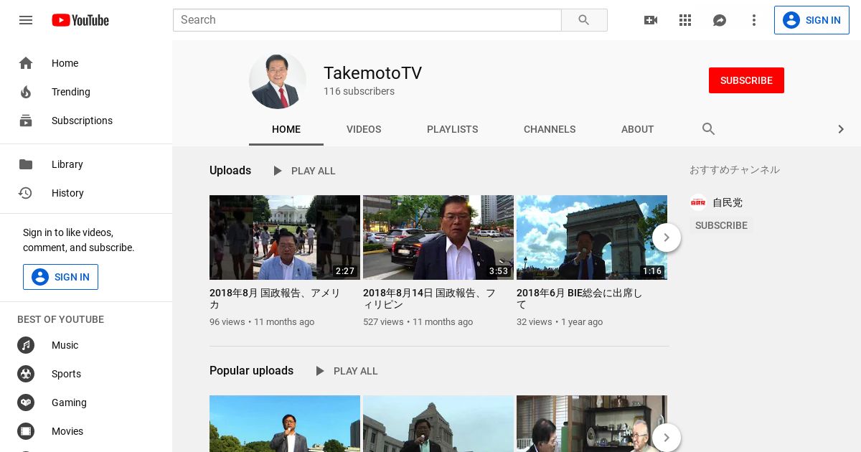Viewport: 861px width, 452px height.
Task: Click the Library label in sidebar
Action: 67,164
